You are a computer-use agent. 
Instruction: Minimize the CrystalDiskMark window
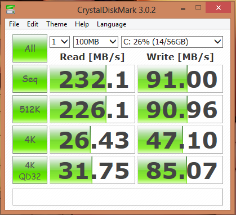[x=183, y=8]
